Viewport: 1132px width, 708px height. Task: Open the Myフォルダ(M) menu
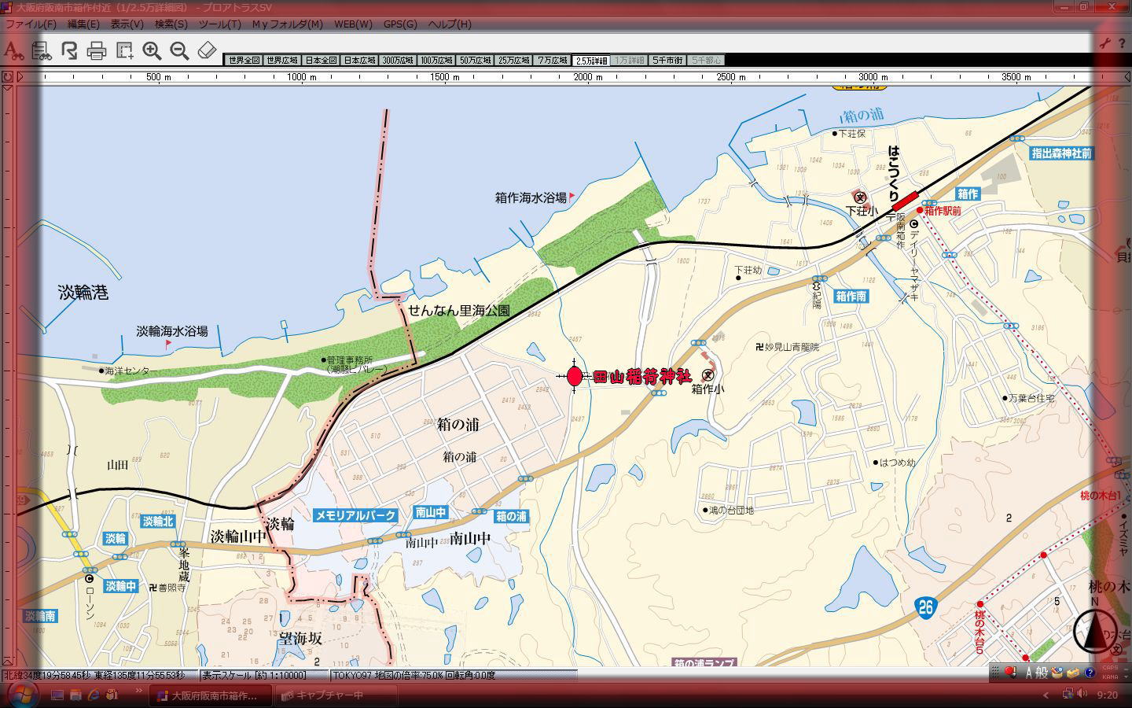coord(287,24)
